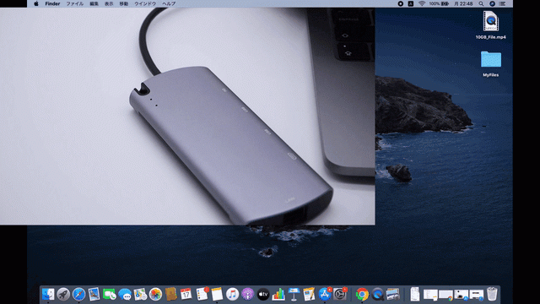Open Image Capture photo stack icon in Dock
The image size is (540, 304).
[392, 295]
